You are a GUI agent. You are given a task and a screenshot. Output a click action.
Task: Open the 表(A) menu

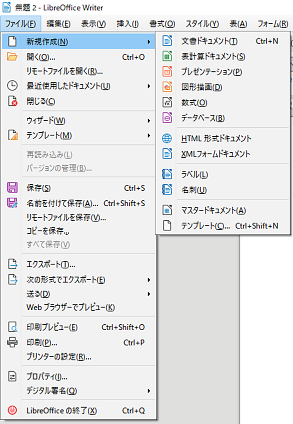(238, 24)
